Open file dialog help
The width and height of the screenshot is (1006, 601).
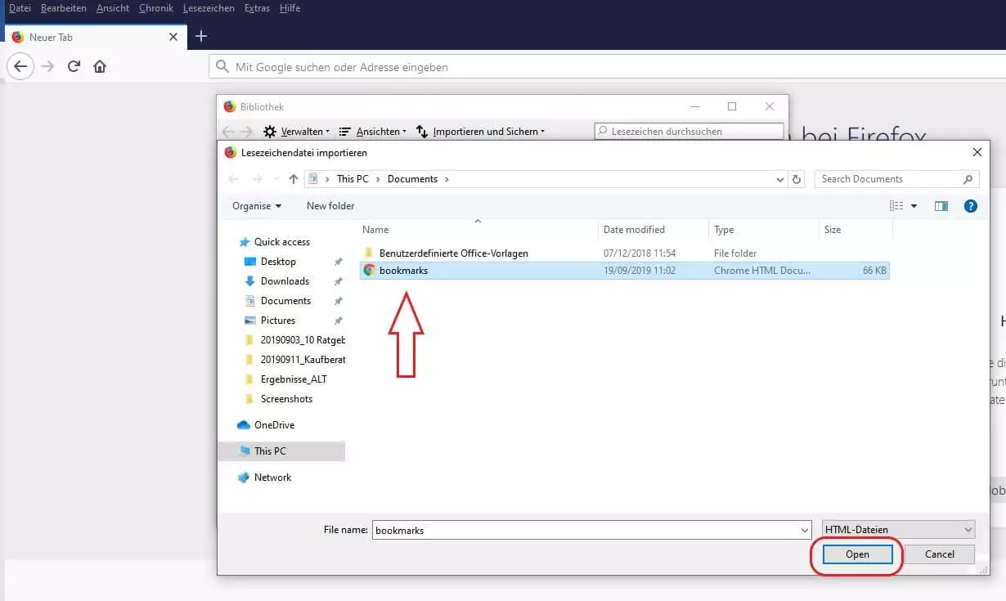point(971,206)
